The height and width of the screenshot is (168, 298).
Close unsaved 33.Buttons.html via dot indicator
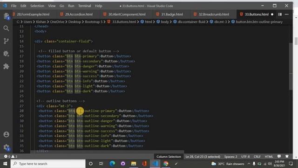pyautogui.click(x=272, y=14)
